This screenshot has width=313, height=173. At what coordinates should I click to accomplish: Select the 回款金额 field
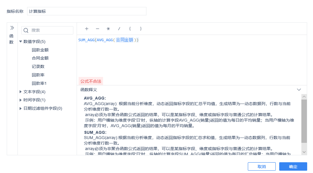tap(40, 50)
